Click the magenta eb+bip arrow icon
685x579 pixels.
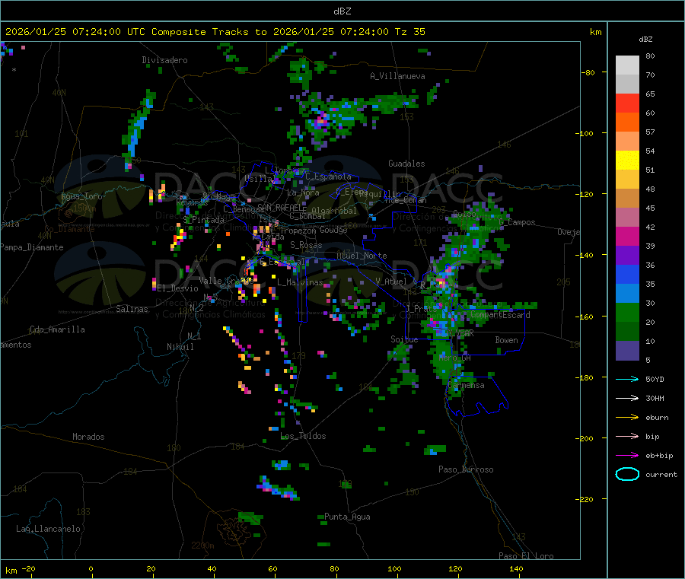[627, 455]
